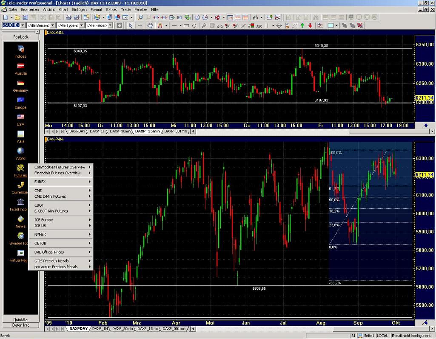
Task: Select Financials Futures Overview menu entry
Action: (61, 173)
